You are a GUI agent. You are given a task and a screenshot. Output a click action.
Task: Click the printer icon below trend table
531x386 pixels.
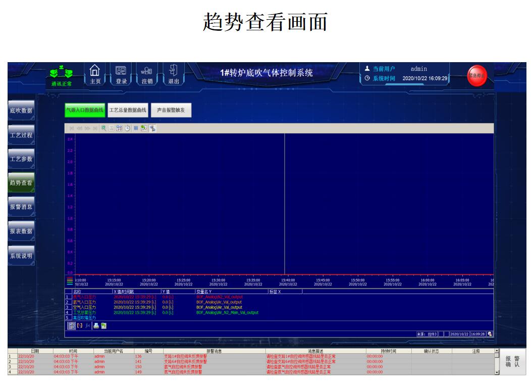pyautogui.click(x=96, y=326)
